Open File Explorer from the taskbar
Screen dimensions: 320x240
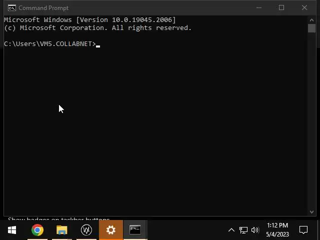pyautogui.click(x=62, y=230)
